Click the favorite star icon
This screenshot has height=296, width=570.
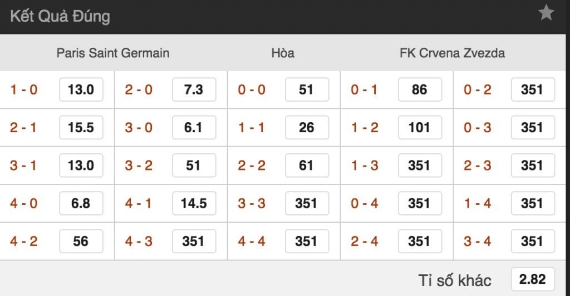pos(546,13)
